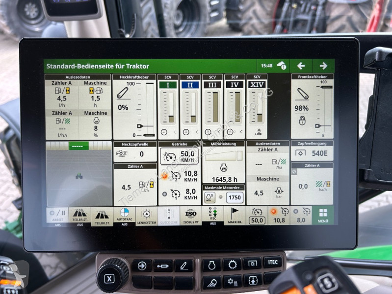Open the SCV XIV control tile

257,107
